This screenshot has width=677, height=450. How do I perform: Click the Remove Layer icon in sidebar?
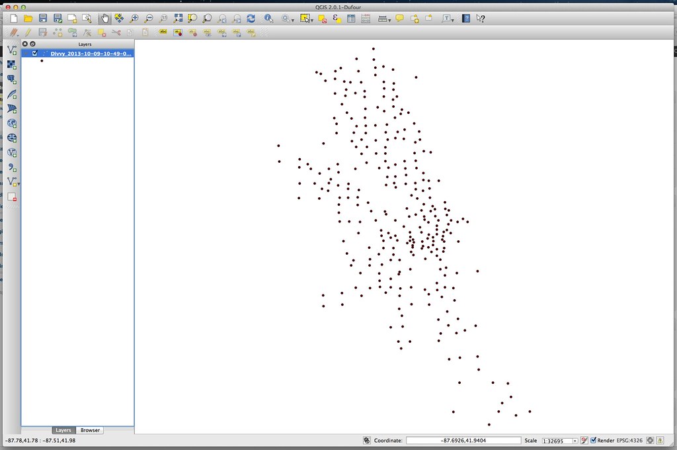[12, 197]
